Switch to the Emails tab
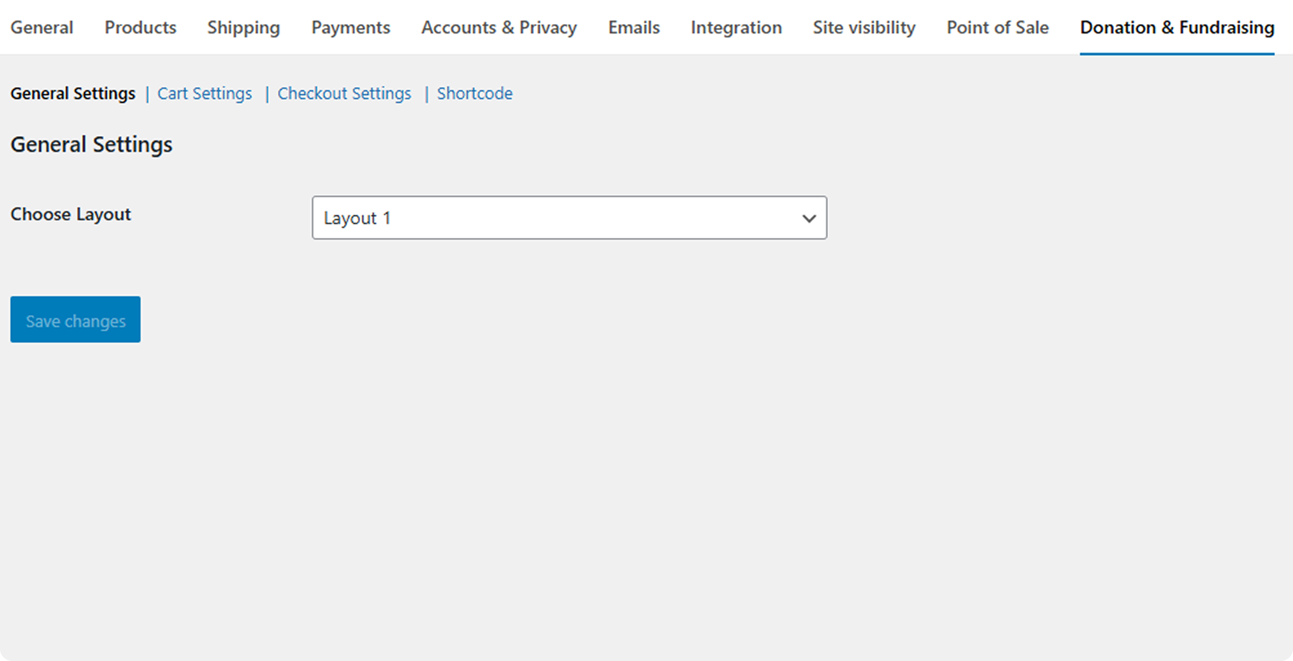Viewport: 1293px width, 661px height. tap(633, 27)
